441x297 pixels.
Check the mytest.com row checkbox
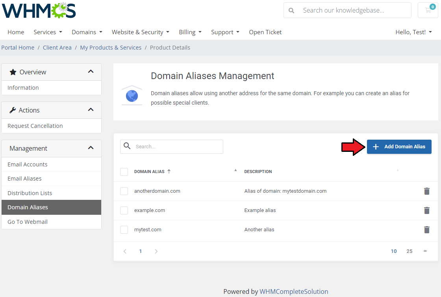tap(124, 230)
